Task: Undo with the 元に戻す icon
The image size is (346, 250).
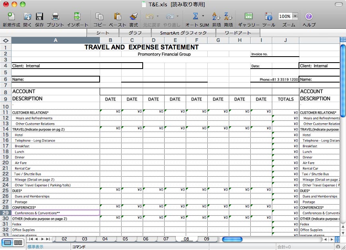Action: (150, 17)
